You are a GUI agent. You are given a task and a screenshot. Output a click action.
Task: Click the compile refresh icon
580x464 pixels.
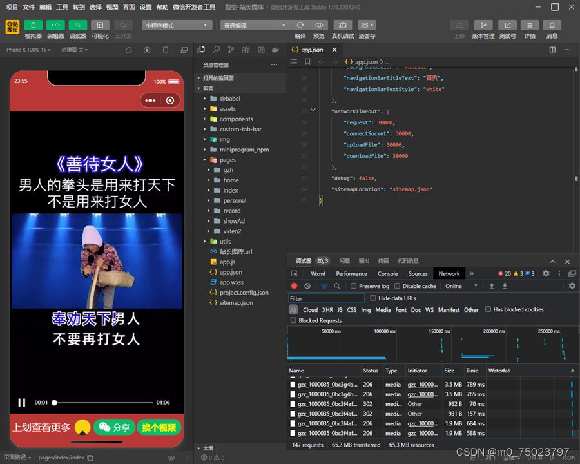[x=300, y=25]
